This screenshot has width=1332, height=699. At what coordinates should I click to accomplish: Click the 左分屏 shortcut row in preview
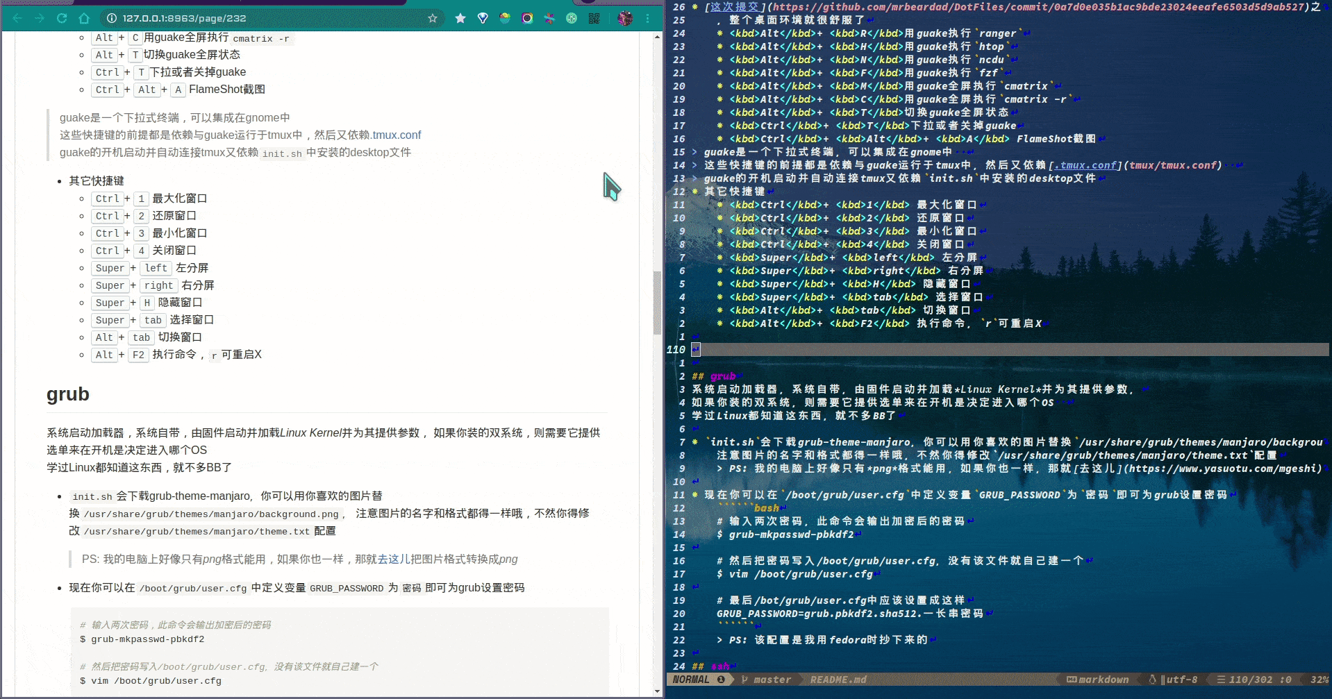coord(150,268)
